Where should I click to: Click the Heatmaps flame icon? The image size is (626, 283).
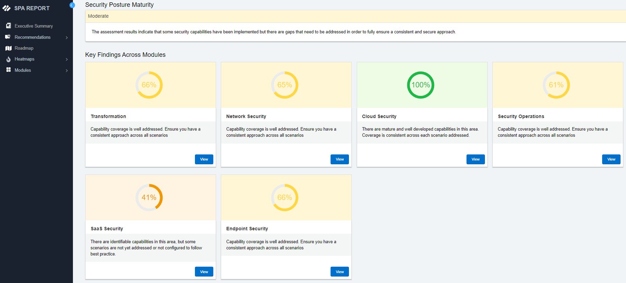click(9, 59)
